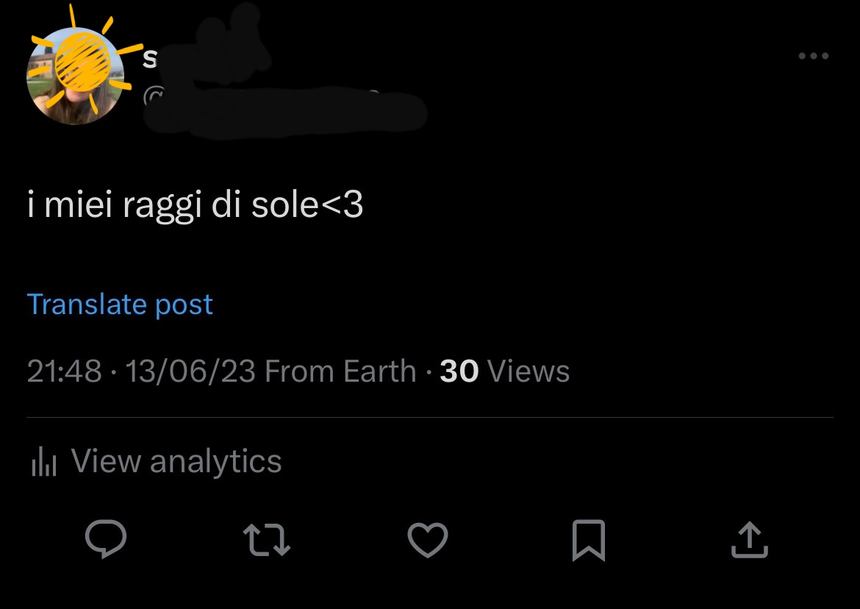Click the post text 'i miei raggi di sole'
The image size is (860, 609).
[173, 206]
